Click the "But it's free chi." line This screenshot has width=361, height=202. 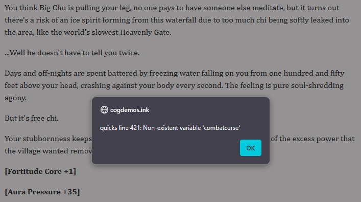coord(32,118)
